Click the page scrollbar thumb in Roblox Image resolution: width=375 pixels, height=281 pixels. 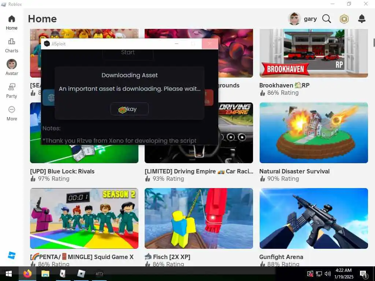[x=374, y=42]
